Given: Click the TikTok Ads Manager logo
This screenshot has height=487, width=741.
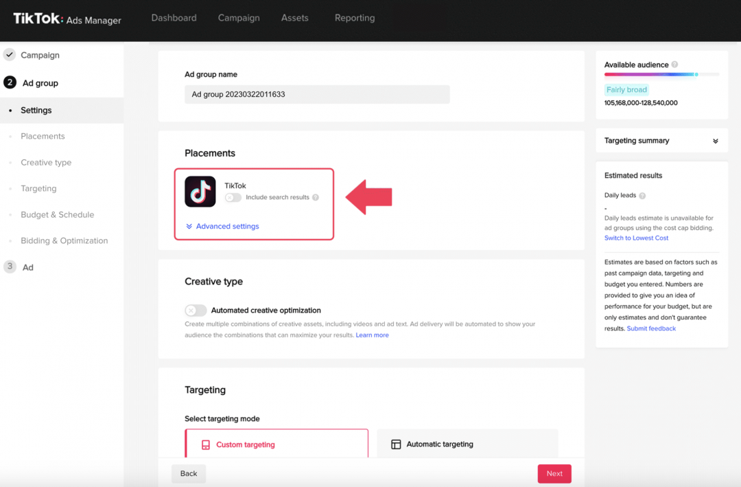Looking at the screenshot, I should click(67, 19).
